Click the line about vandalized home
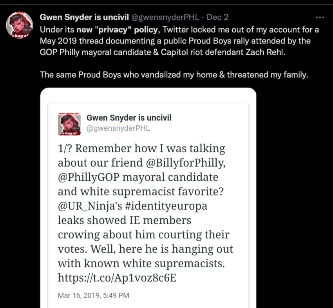 (174, 75)
